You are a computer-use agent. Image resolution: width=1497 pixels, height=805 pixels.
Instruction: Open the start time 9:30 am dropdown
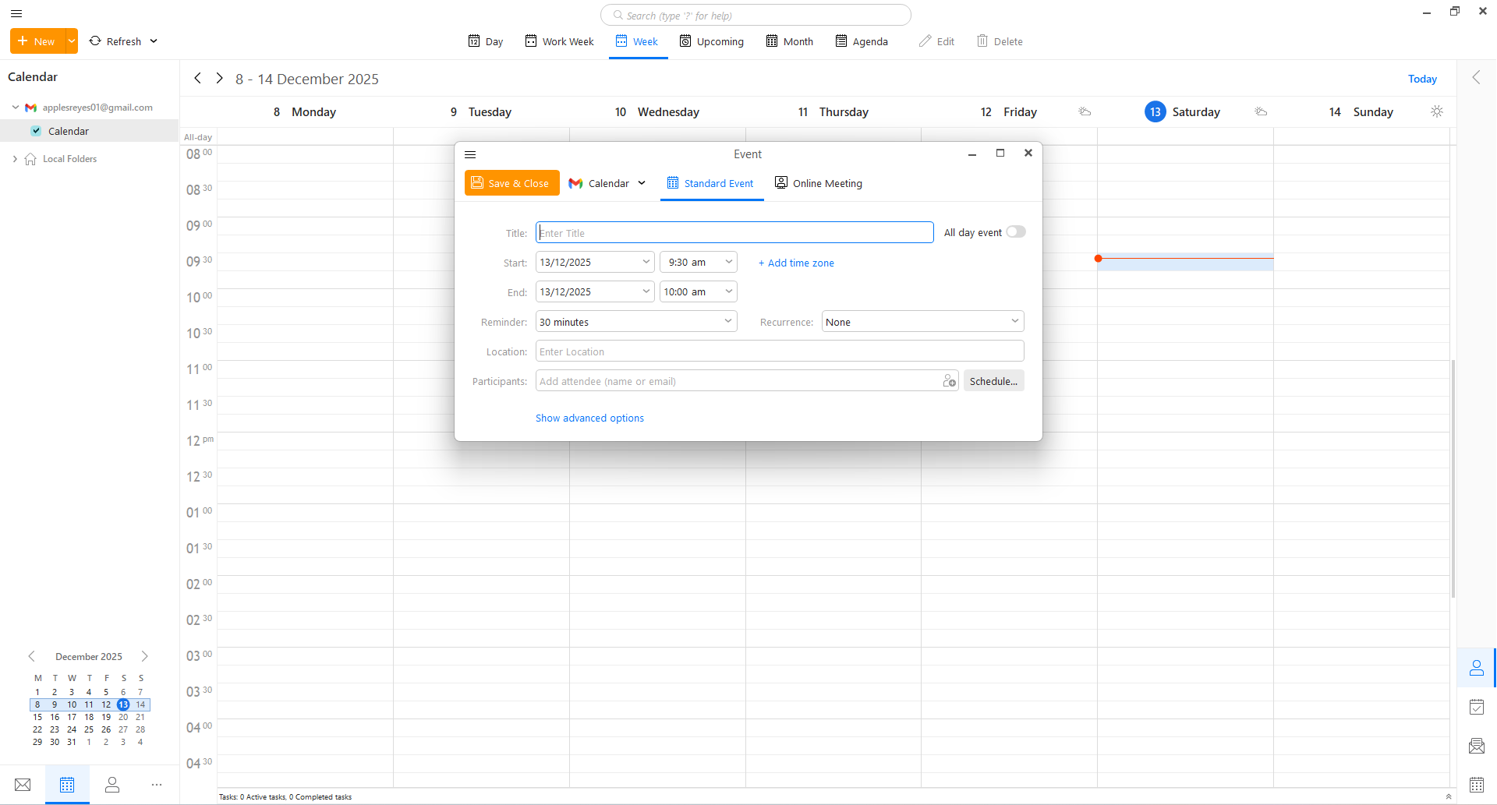coord(698,263)
